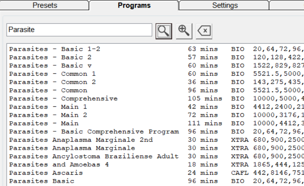This screenshot has width=304, height=186.
Task: Select Parasites - Basic 2 program
Action: tap(50, 57)
